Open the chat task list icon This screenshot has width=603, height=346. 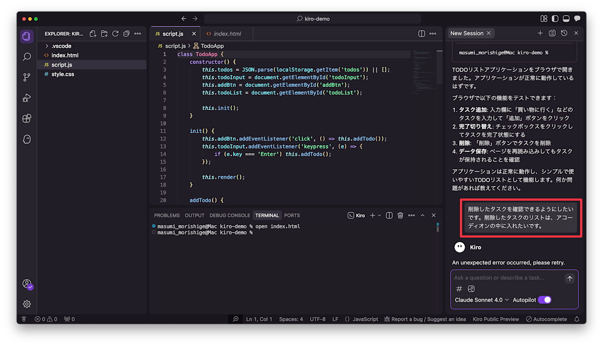tap(552, 33)
